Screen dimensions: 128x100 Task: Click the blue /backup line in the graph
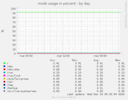tap(69, 53)
